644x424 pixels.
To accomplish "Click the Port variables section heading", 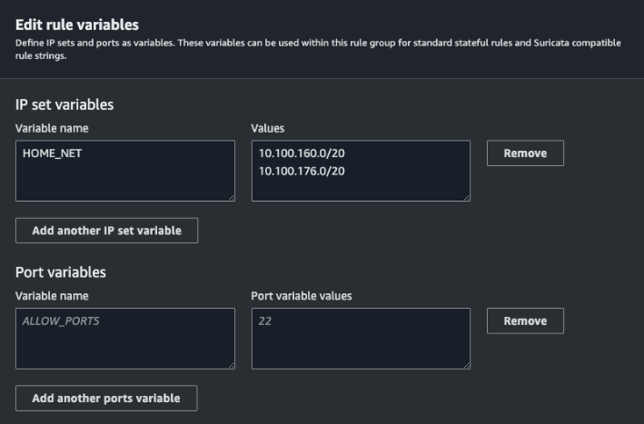I will 61,272.
